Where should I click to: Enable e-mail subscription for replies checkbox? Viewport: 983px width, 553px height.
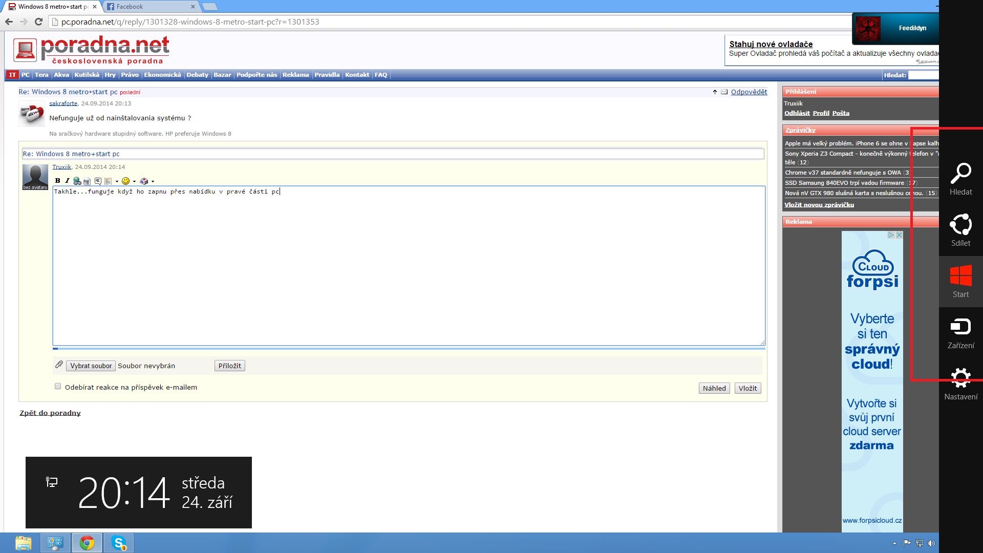coord(58,387)
